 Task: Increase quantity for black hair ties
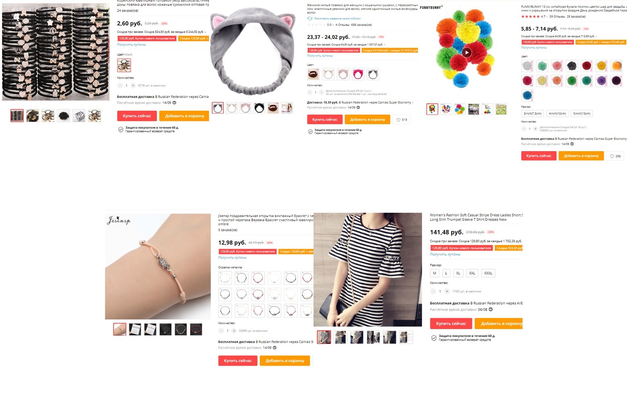133,86
